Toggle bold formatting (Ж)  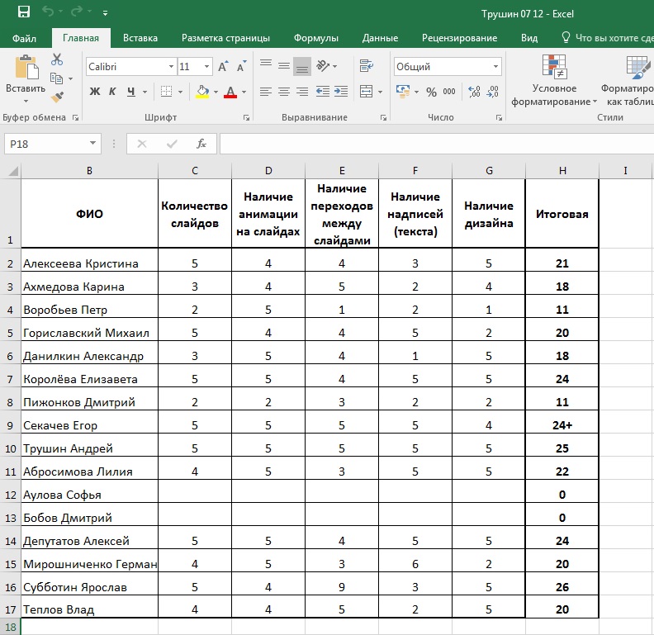95,92
